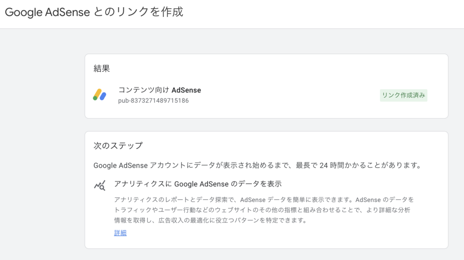Click the grey page background left of cards
Image resolution: width=464 pixels, height=260 pixels.
click(x=42, y=148)
